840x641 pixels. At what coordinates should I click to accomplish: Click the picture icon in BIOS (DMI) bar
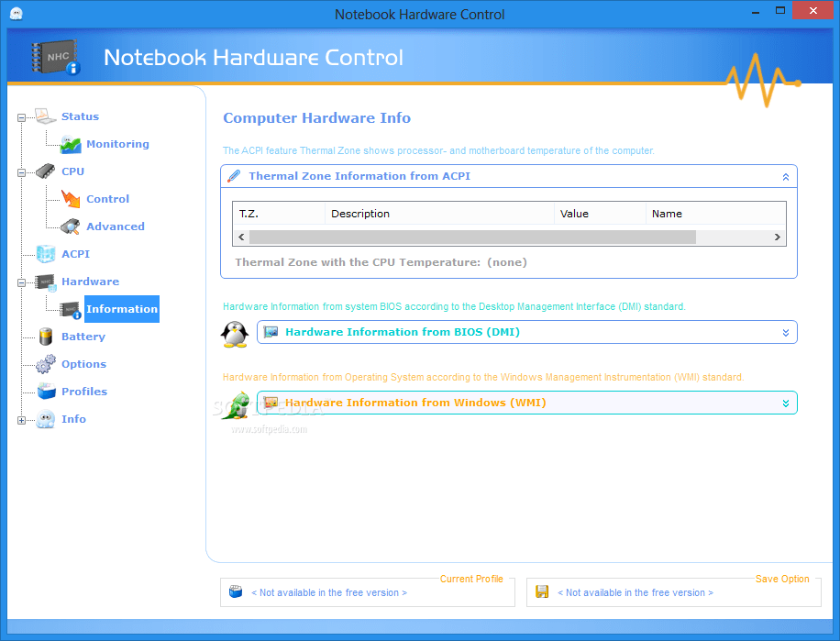[x=271, y=332]
